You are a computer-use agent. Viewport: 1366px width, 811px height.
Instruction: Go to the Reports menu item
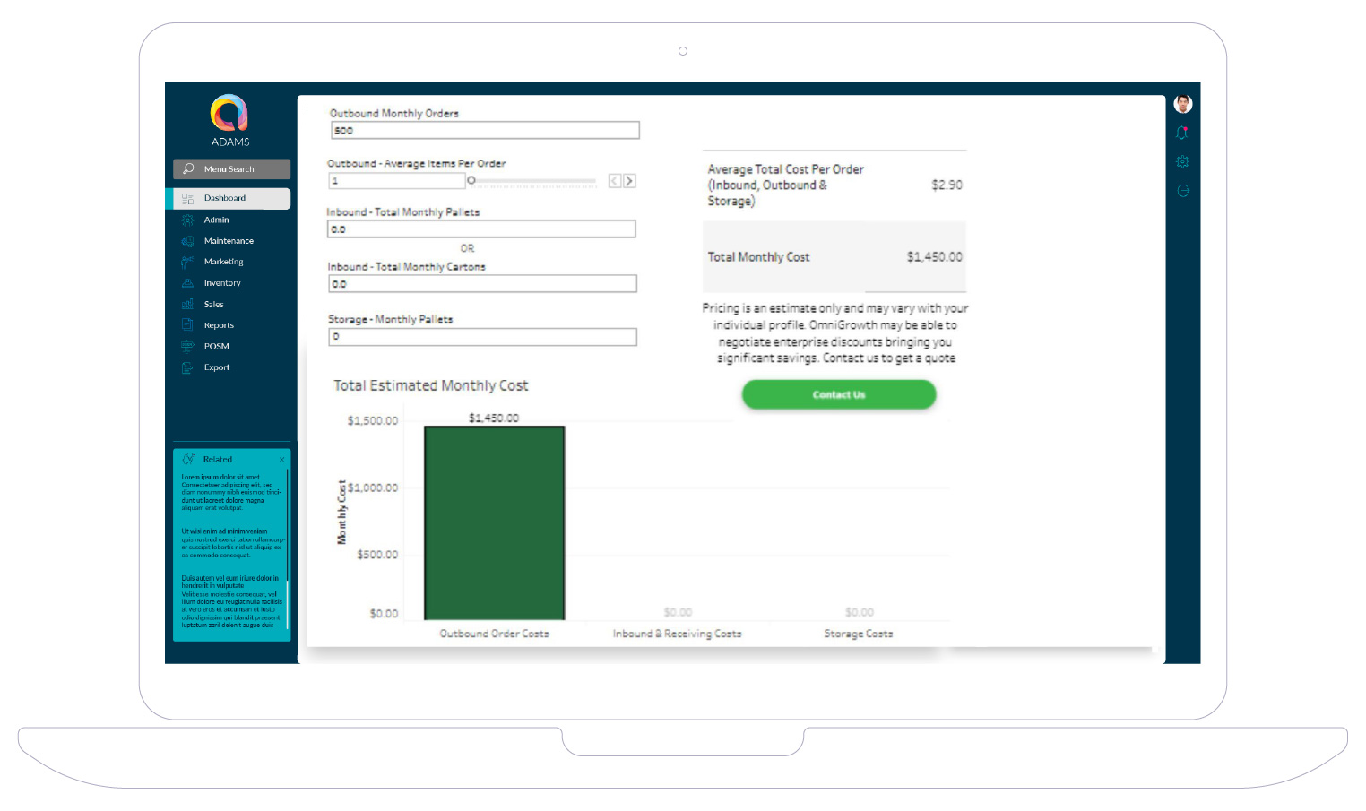coord(219,325)
